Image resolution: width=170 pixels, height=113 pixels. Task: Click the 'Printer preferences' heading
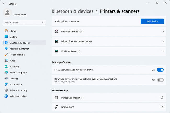61,62
